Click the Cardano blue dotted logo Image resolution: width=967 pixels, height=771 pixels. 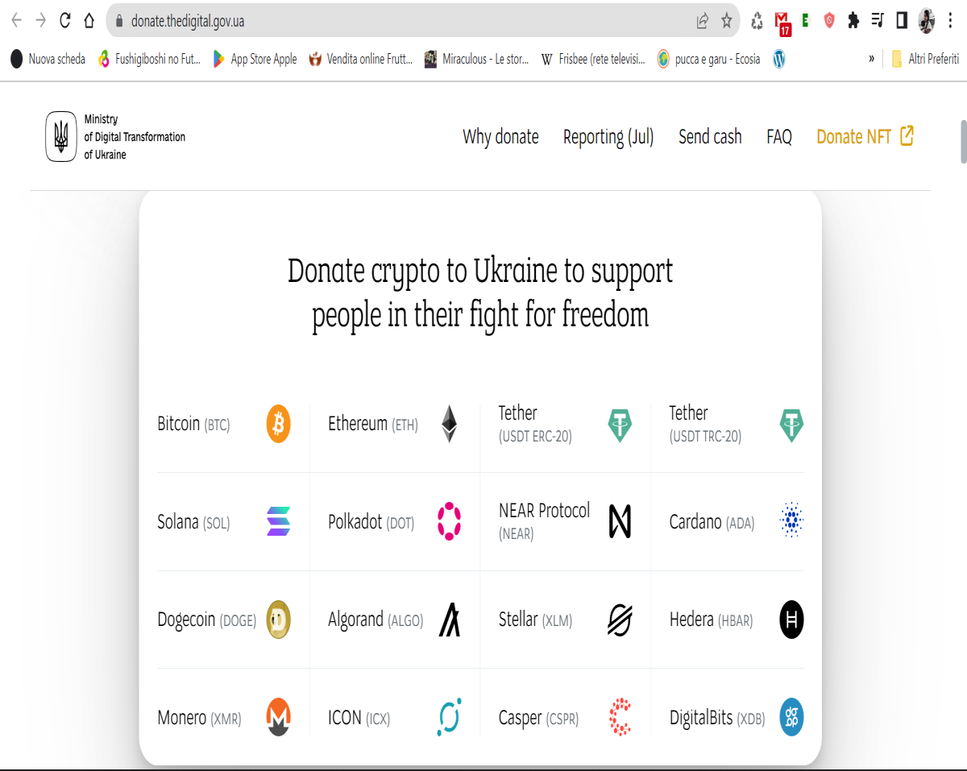pyautogui.click(x=792, y=521)
